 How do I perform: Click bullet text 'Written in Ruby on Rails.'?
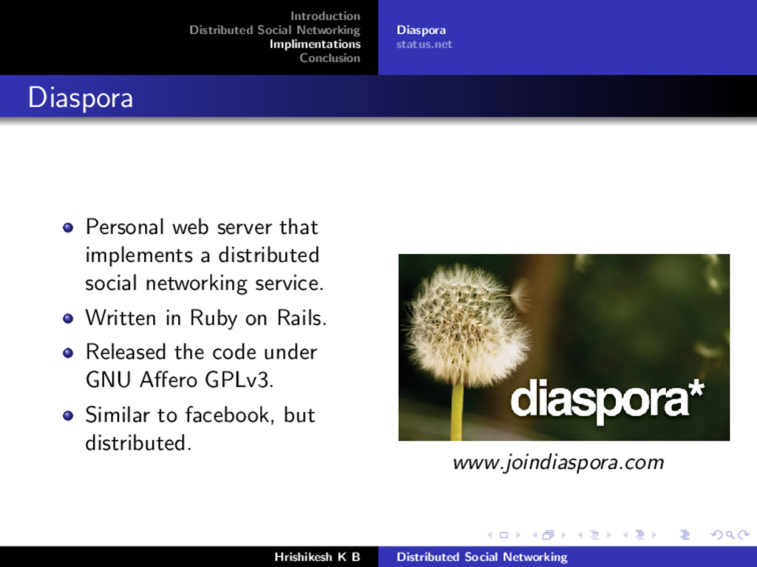(x=206, y=318)
